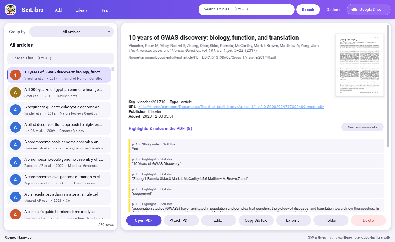The width and height of the screenshot is (395, 242).
Task: Click the PDF first-page thumbnail
Action: click(360, 65)
